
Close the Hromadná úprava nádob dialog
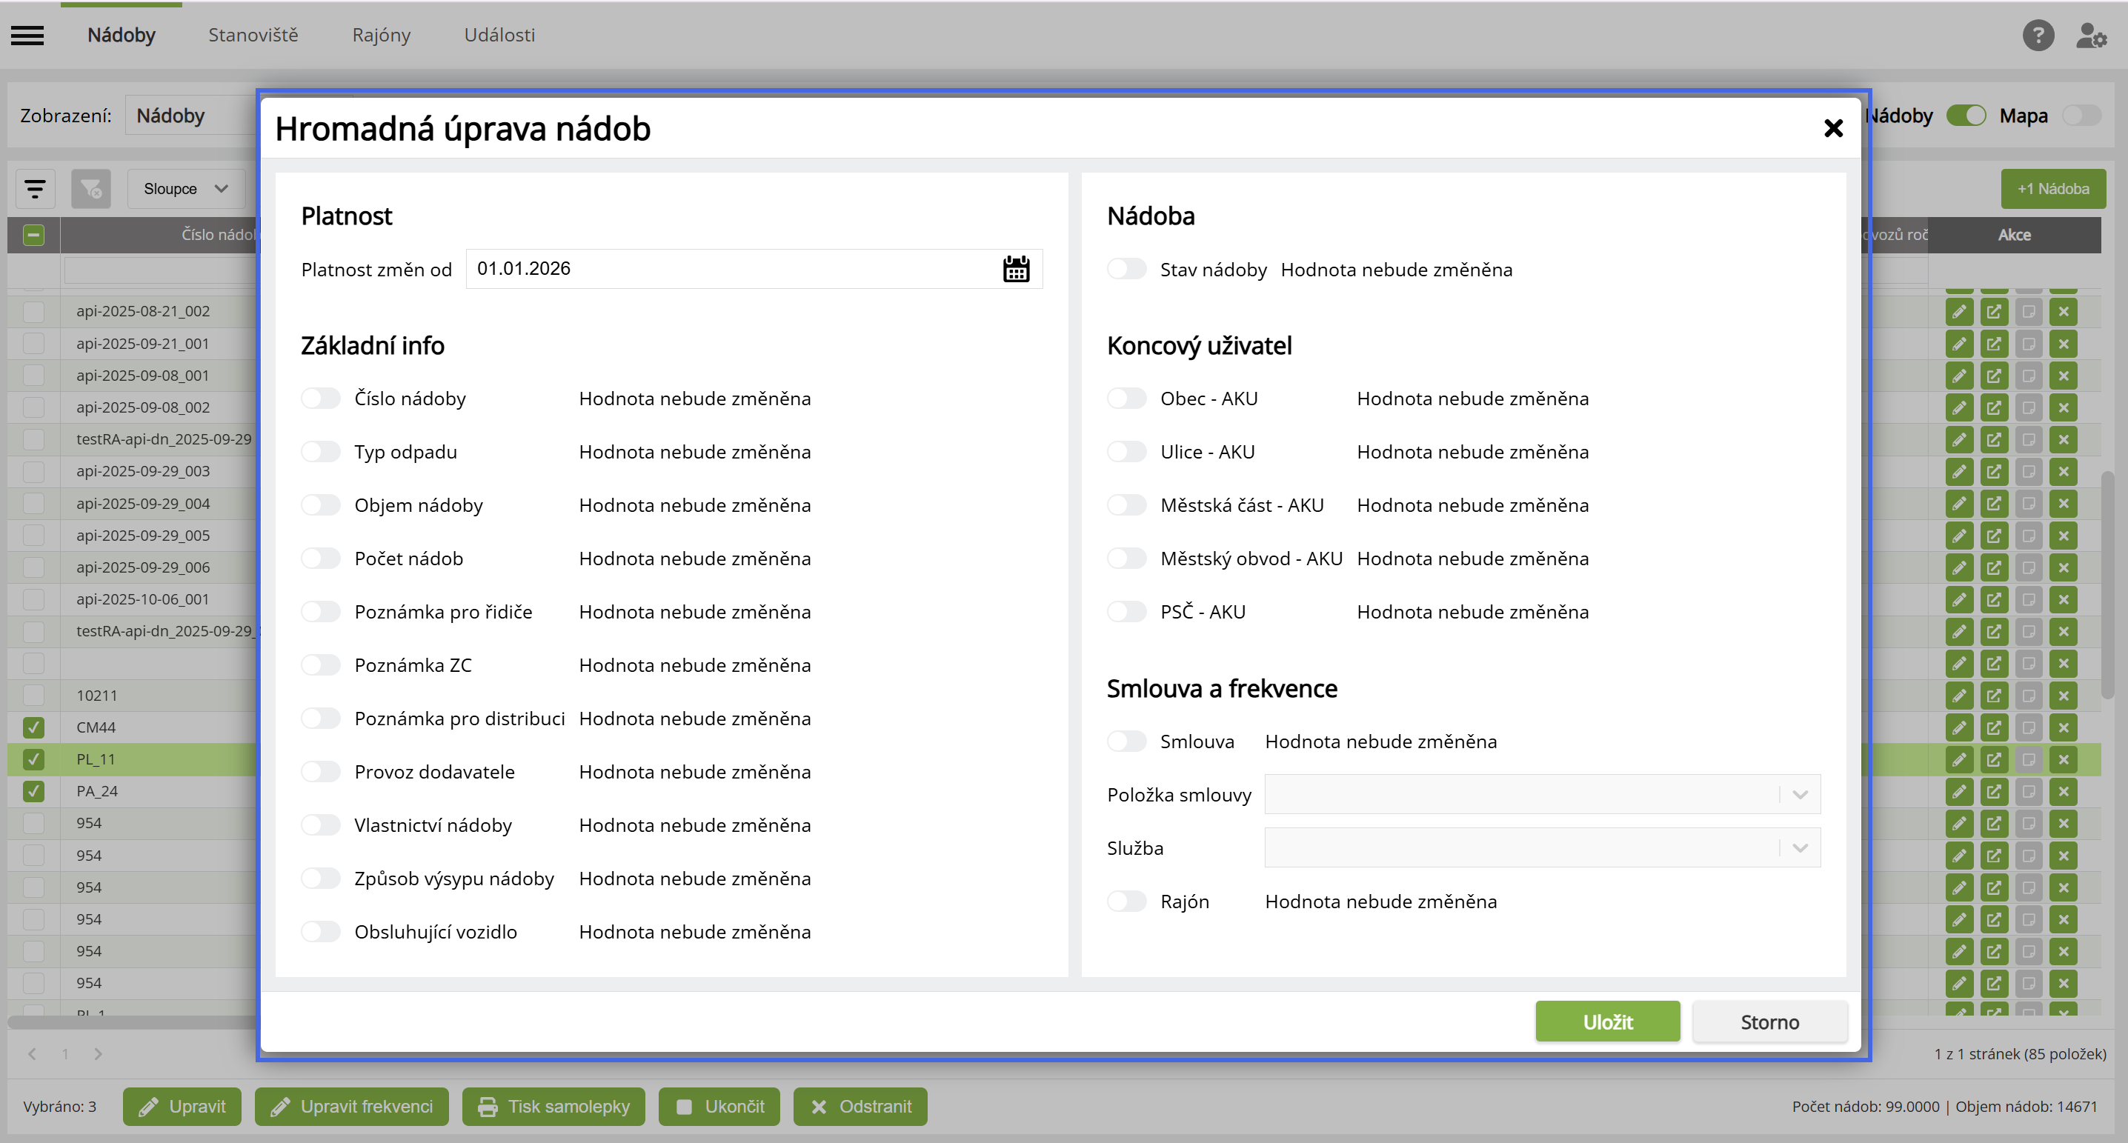(1832, 129)
